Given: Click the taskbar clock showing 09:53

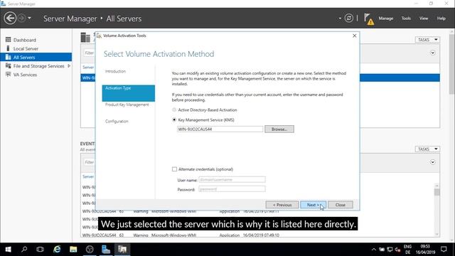Looking at the screenshot, I should (x=425, y=250).
